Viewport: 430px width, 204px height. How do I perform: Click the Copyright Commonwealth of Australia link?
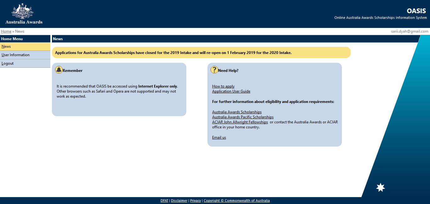click(237, 201)
